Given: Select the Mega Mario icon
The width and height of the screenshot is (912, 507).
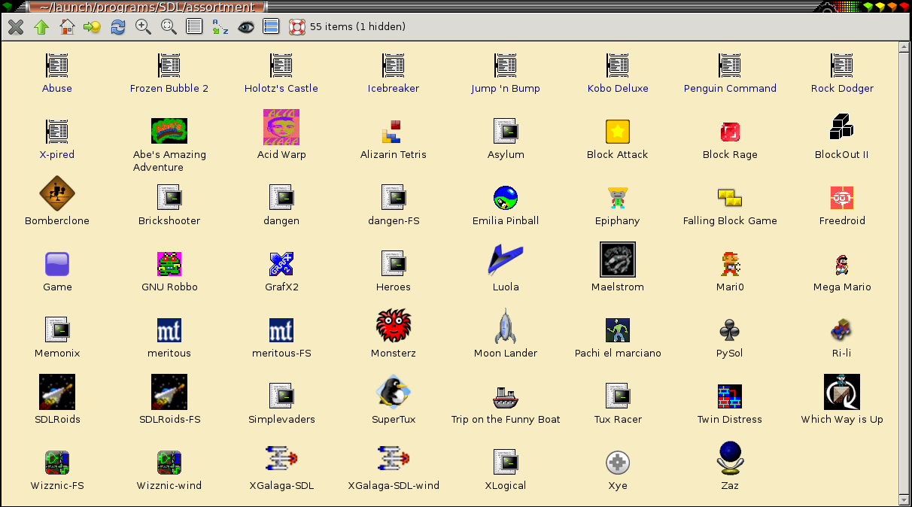Looking at the screenshot, I should [842, 264].
